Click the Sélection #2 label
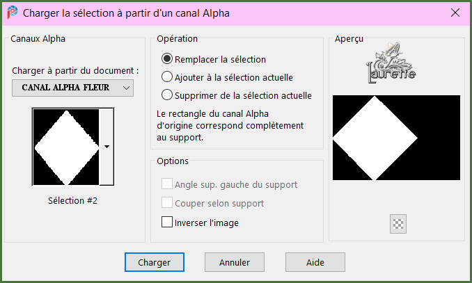This screenshot has height=283, width=472. point(72,201)
